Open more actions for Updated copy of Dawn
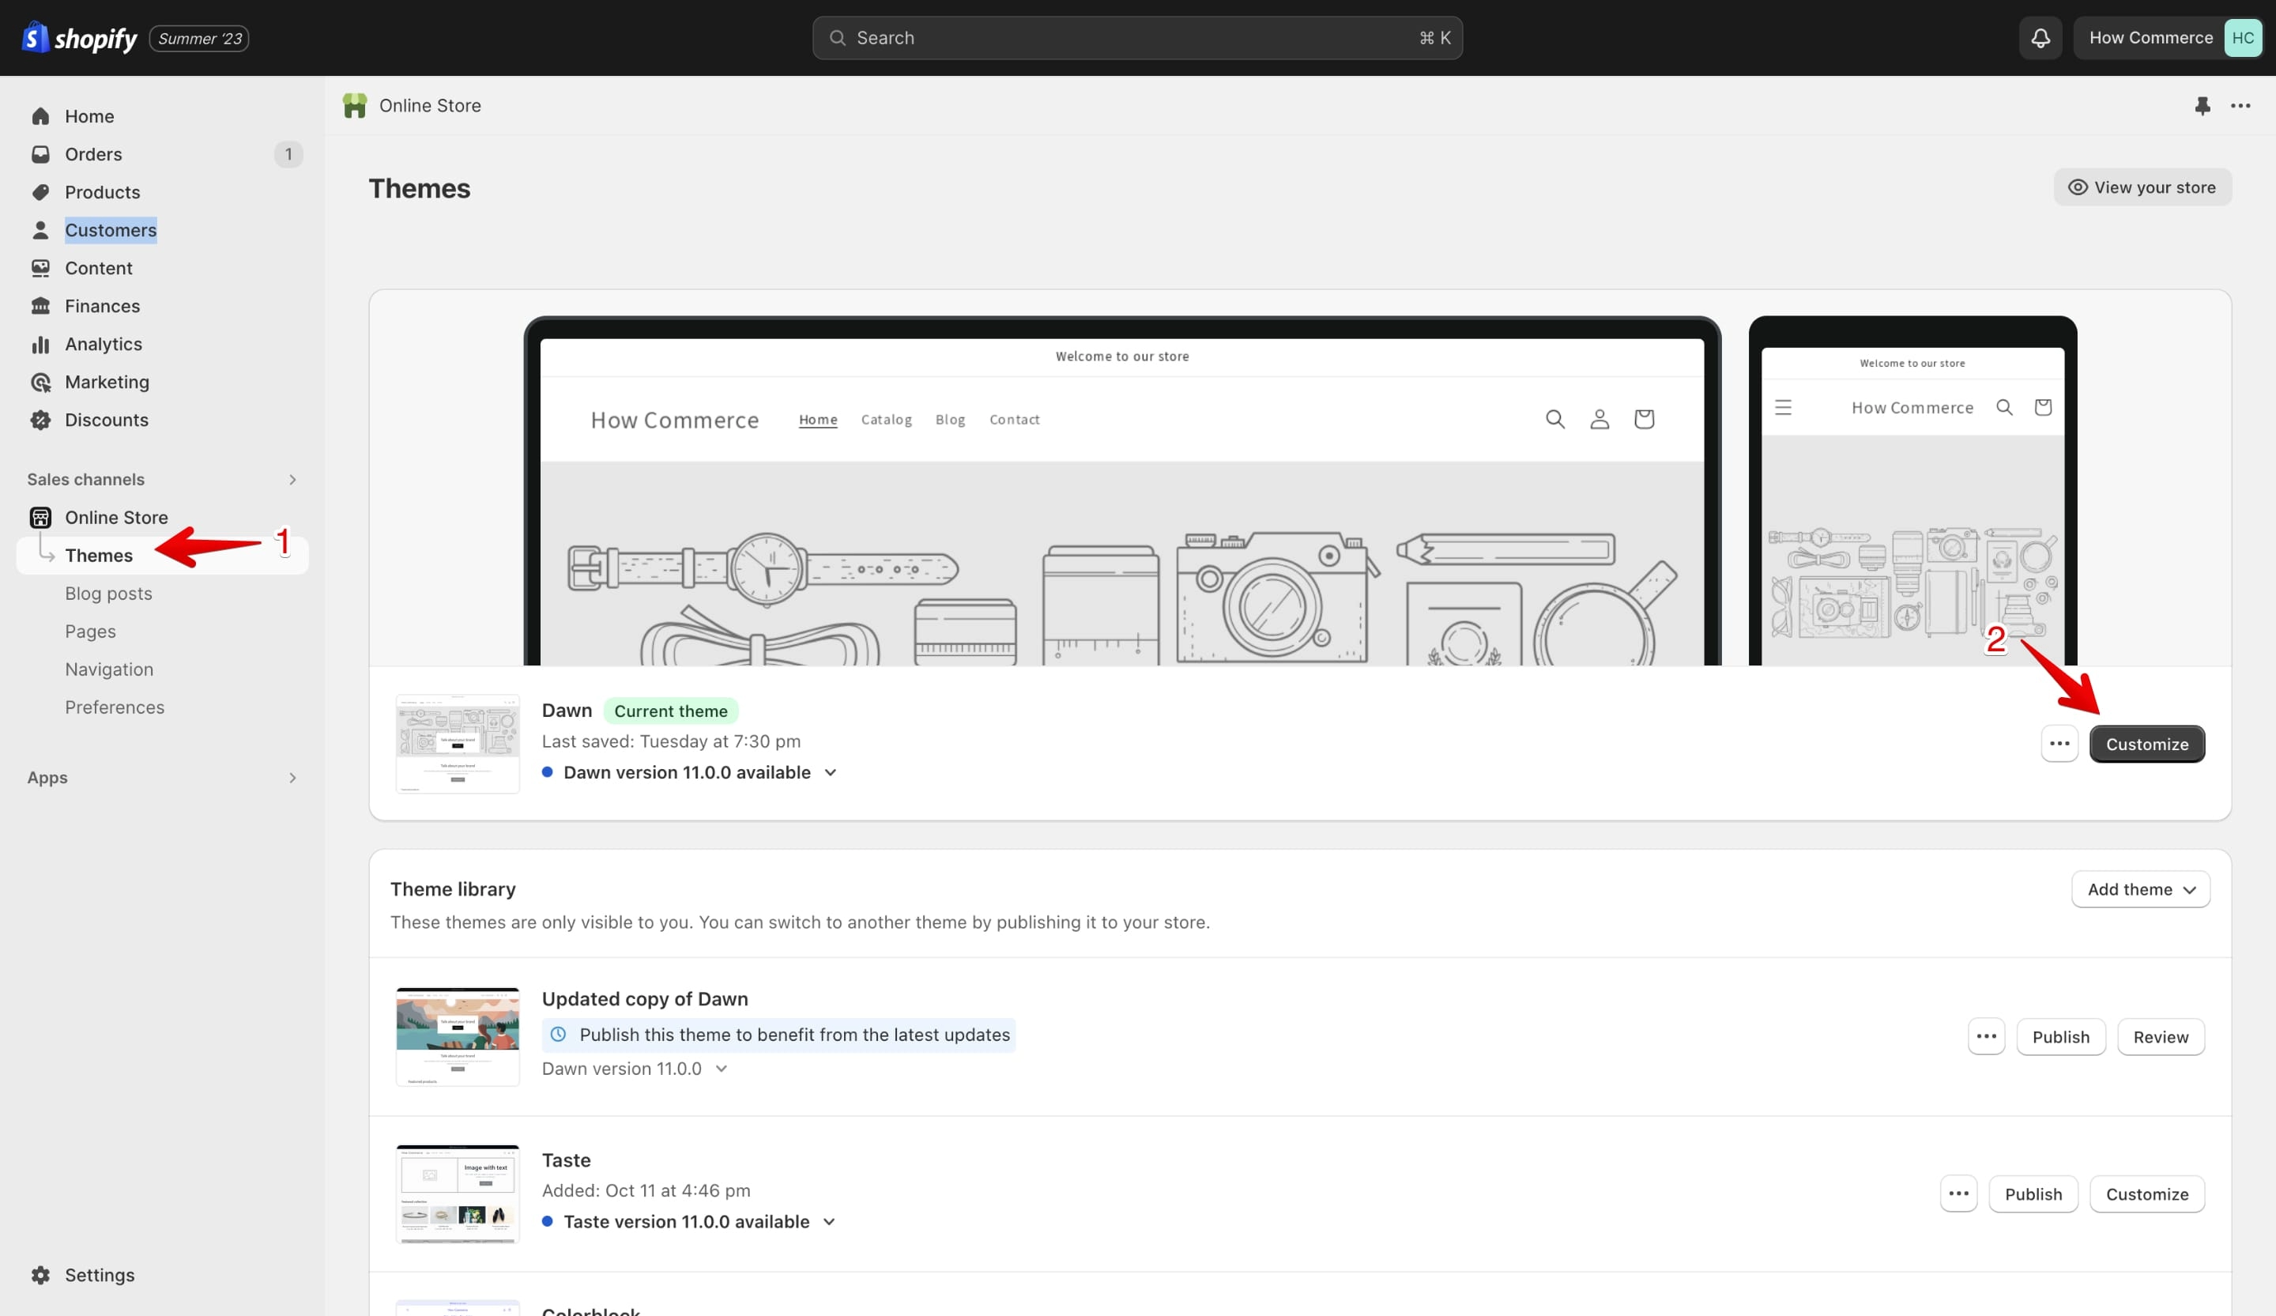Screen dimensions: 2276x1316 [1986, 1037]
